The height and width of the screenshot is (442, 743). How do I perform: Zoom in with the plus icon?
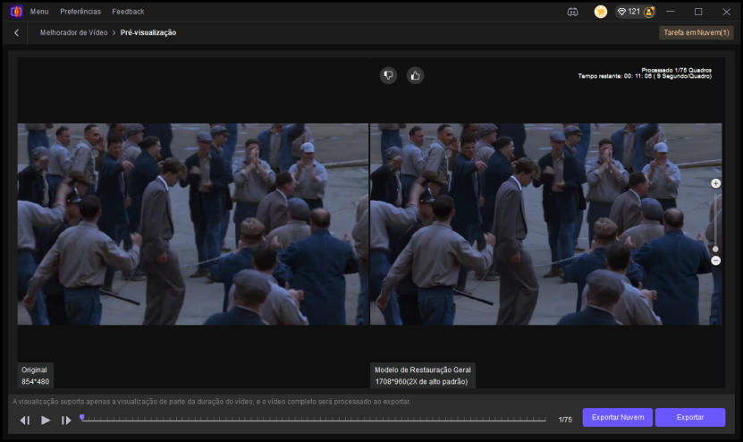(x=715, y=183)
